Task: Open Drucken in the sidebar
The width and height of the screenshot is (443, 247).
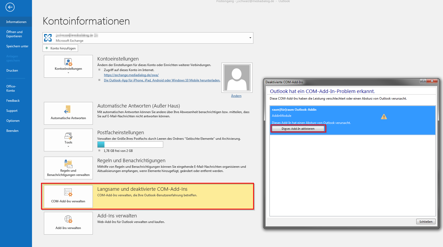Action: 12,71
